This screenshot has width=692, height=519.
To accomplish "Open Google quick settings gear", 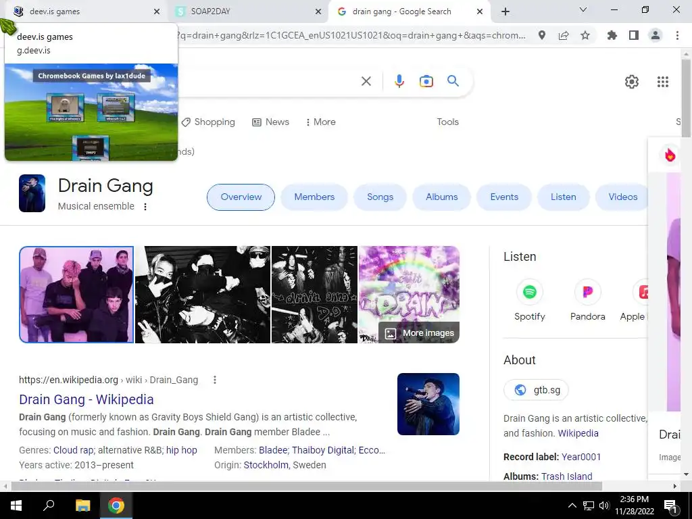I will (632, 82).
